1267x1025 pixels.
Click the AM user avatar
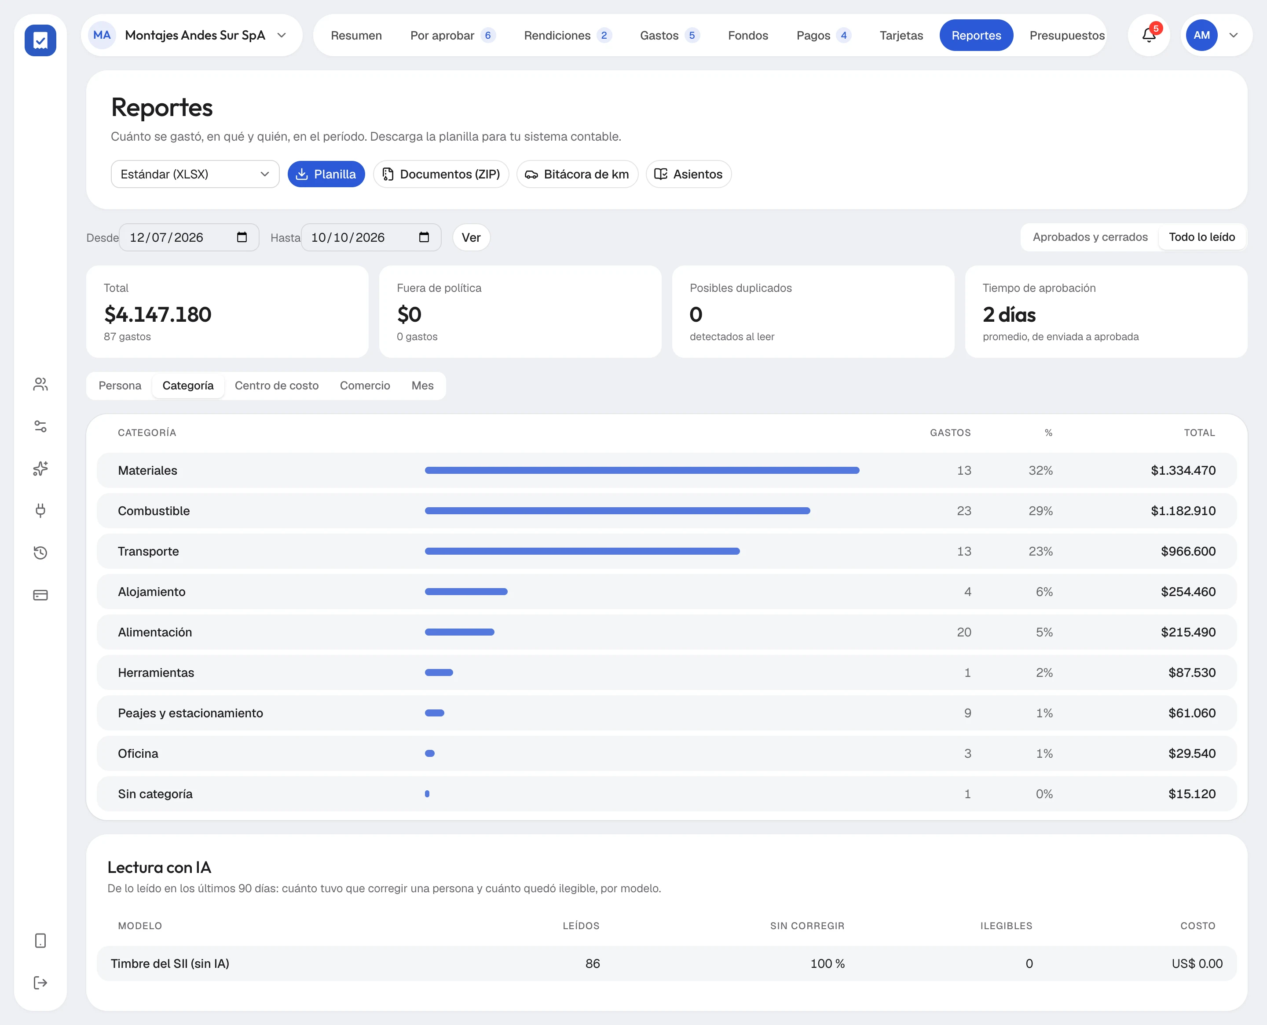pyautogui.click(x=1201, y=36)
